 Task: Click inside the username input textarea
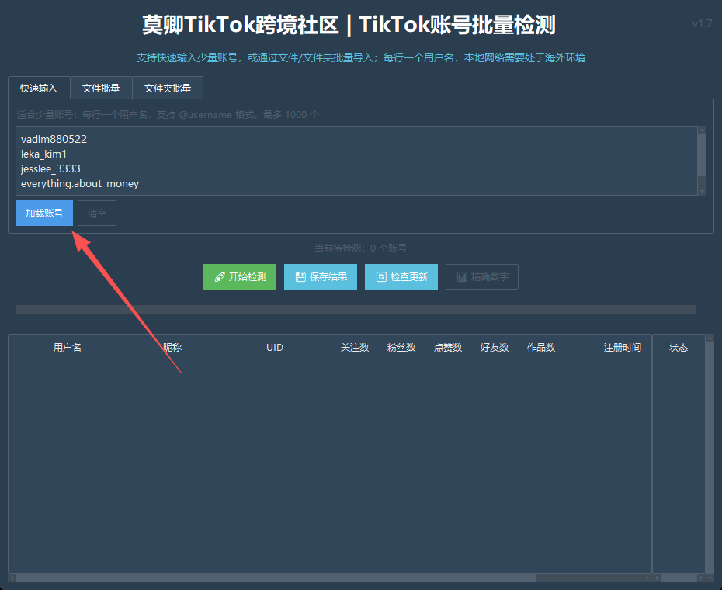pyautogui.click(x=357, y=161)
